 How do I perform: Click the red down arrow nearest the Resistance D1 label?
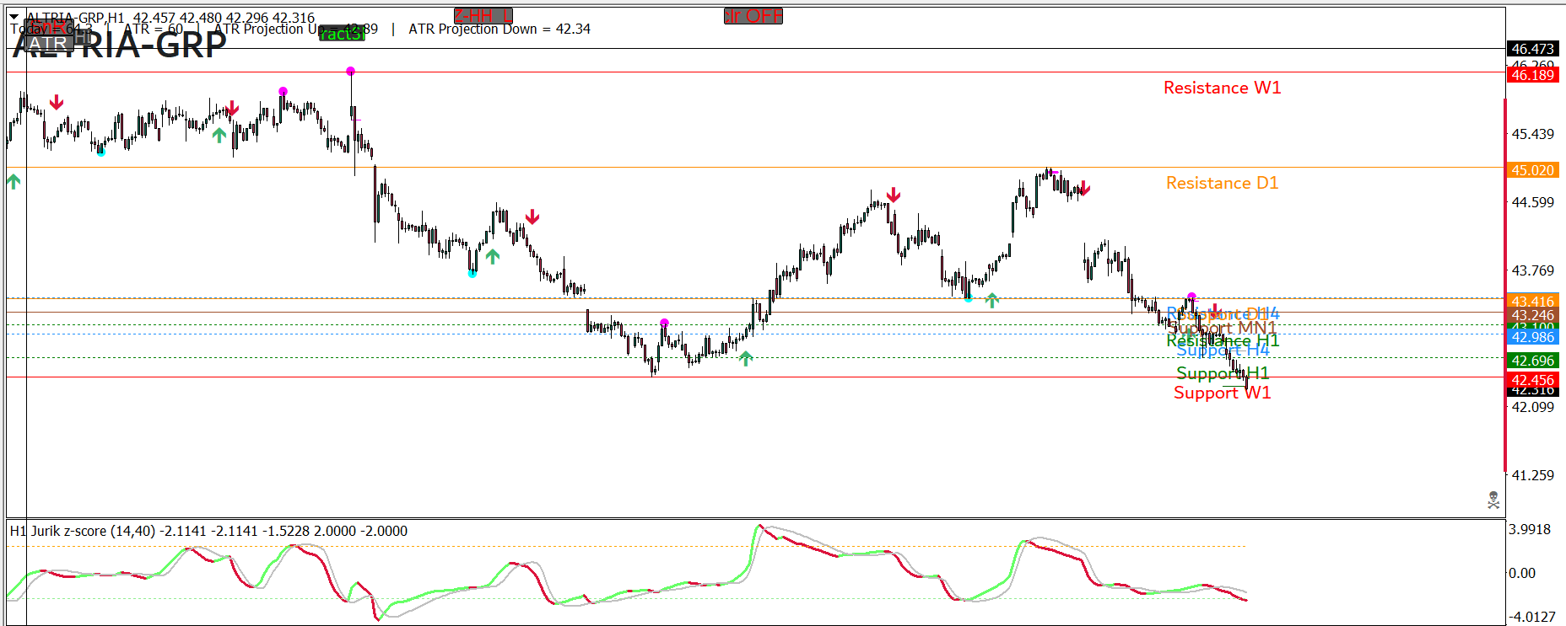pos(1084,189)
